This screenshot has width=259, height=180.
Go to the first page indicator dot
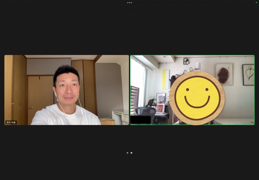[127, 153]
